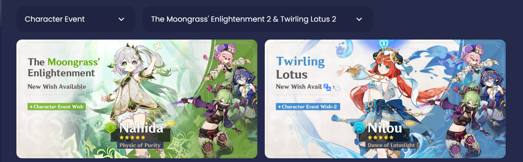Open the Nahida banner artwork

[x=137, y=99]
